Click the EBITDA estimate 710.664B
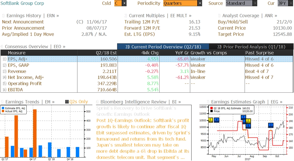Screen dimensions: 294x161 tap(107, 90)
